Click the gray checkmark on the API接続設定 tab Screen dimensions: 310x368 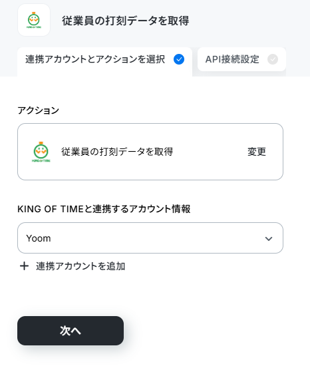[273, 59]
